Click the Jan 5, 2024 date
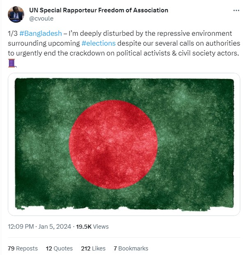The width and height of the screenshot is (244, 255). [55, 227]
